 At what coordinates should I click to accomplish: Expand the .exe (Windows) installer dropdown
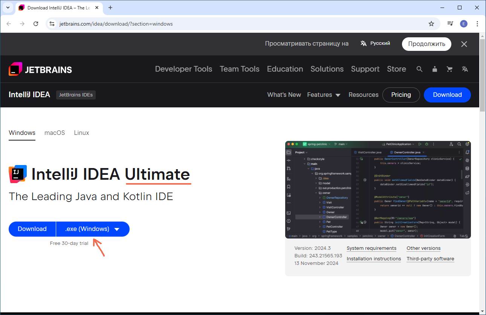tap(93, 229)
